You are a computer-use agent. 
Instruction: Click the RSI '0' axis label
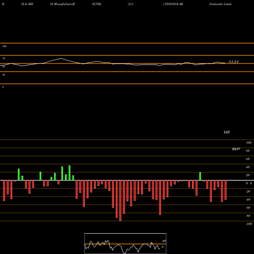(3, 87)
